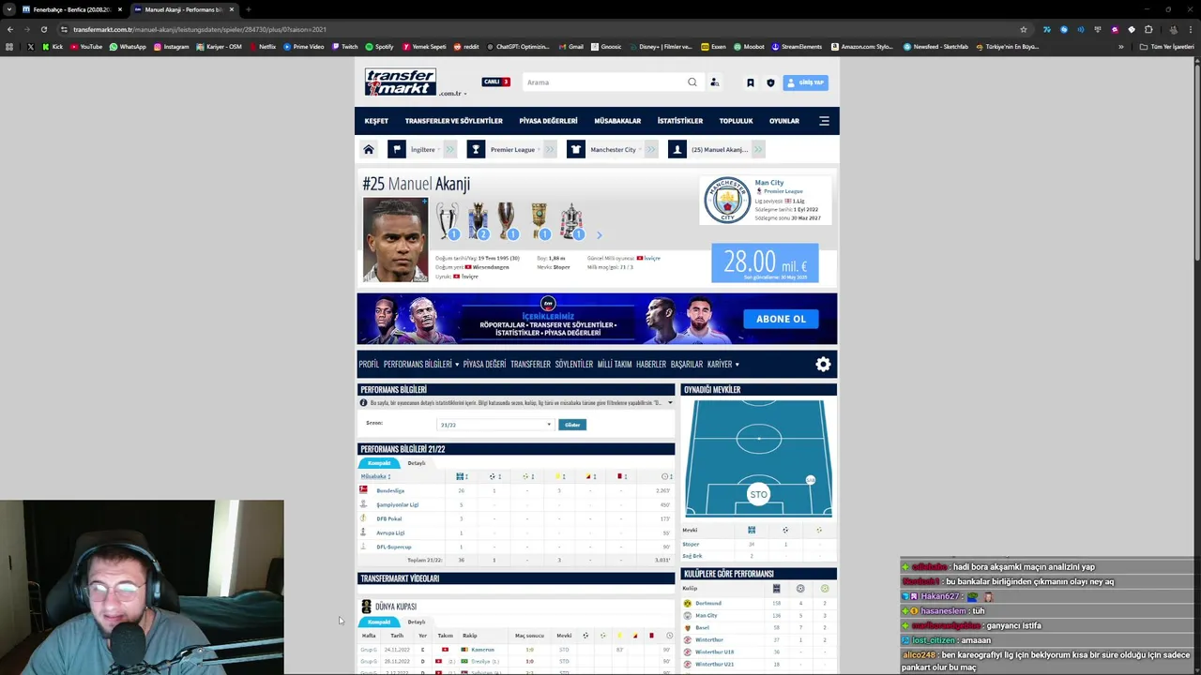Open the Dortmund club row link
The width and height of the screenshot is (1201, 675).
(708, 603)
